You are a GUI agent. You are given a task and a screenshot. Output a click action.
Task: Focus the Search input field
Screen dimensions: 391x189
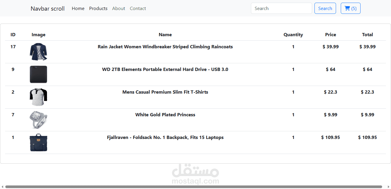pos(281,8)
